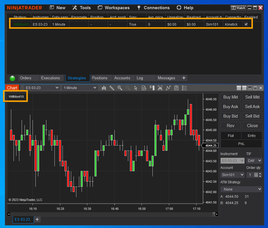This screenshot has height=228, width=268.
Task: Click the second gray link button in chart header
Action: point(244,88)
